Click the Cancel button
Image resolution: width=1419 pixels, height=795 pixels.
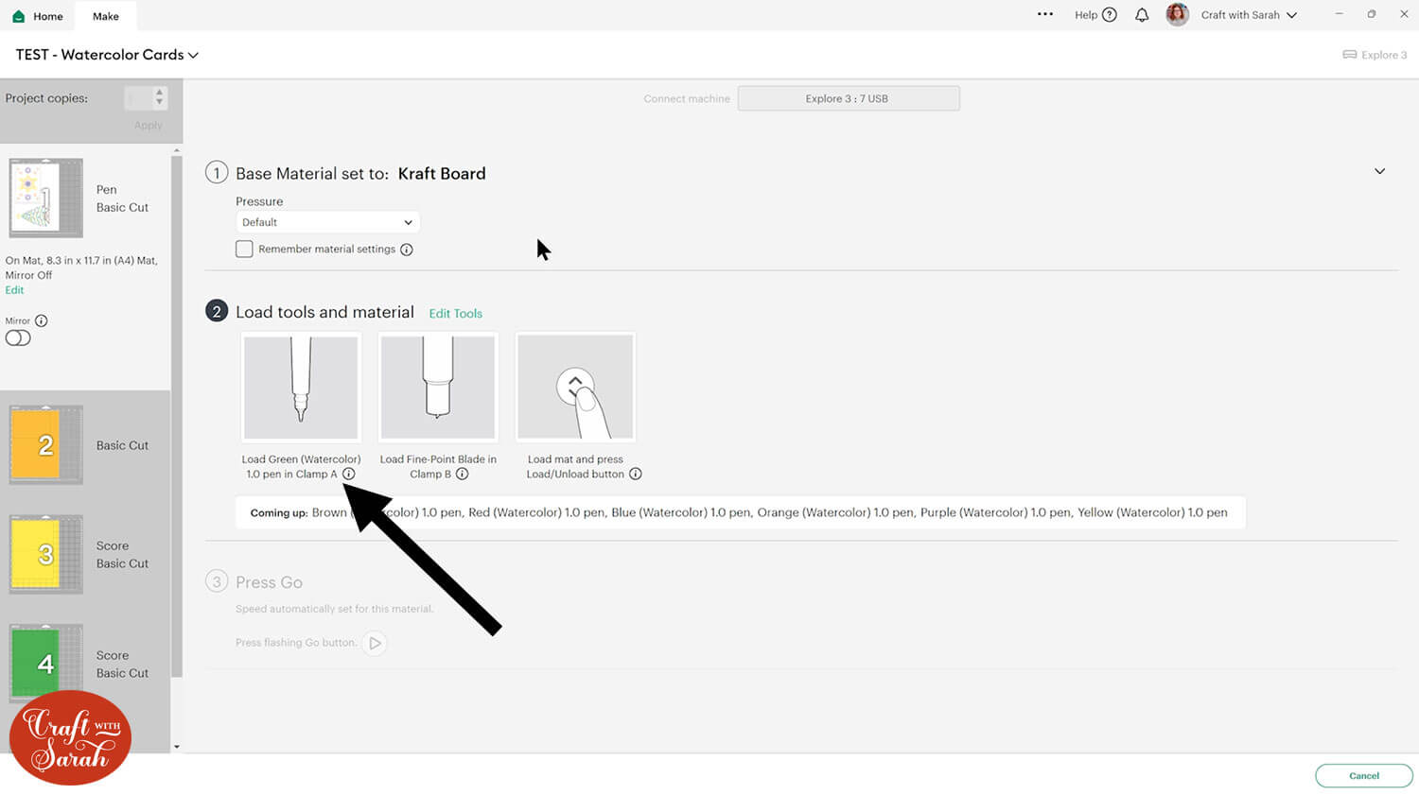pyautogui.click(x=1363, y=776)
